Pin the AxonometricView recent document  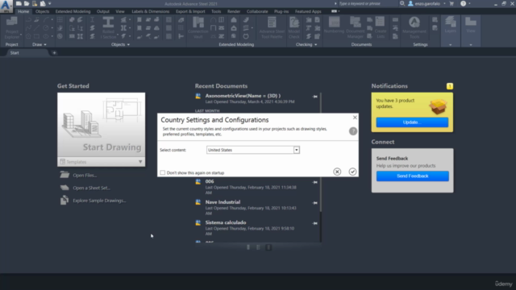[x=315, y=97]
